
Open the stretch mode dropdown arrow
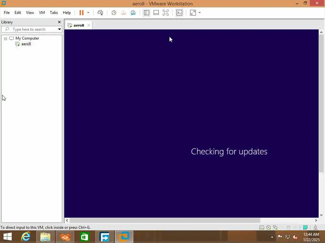click(x=200, y=13)
